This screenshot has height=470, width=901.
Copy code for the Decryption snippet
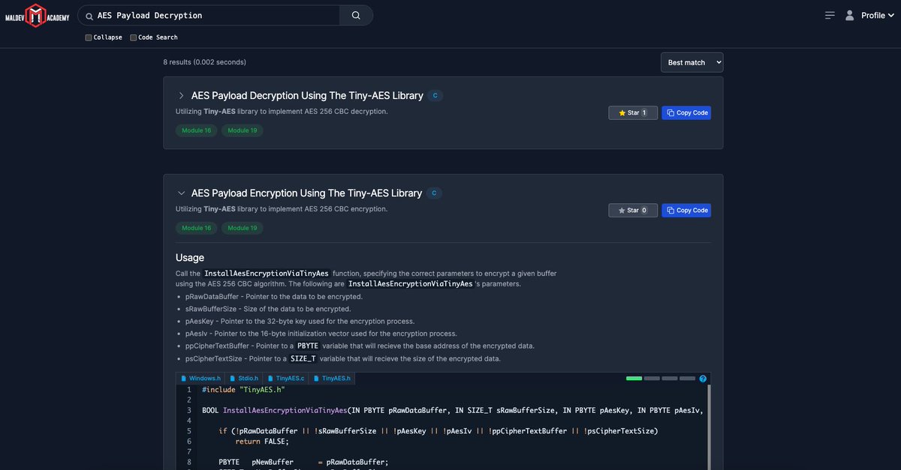coord(686,112)
